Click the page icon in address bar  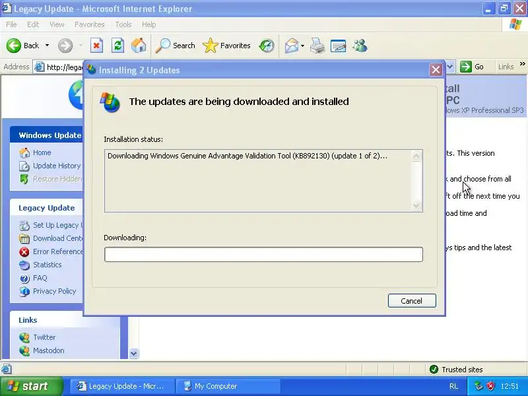[40, 67]
